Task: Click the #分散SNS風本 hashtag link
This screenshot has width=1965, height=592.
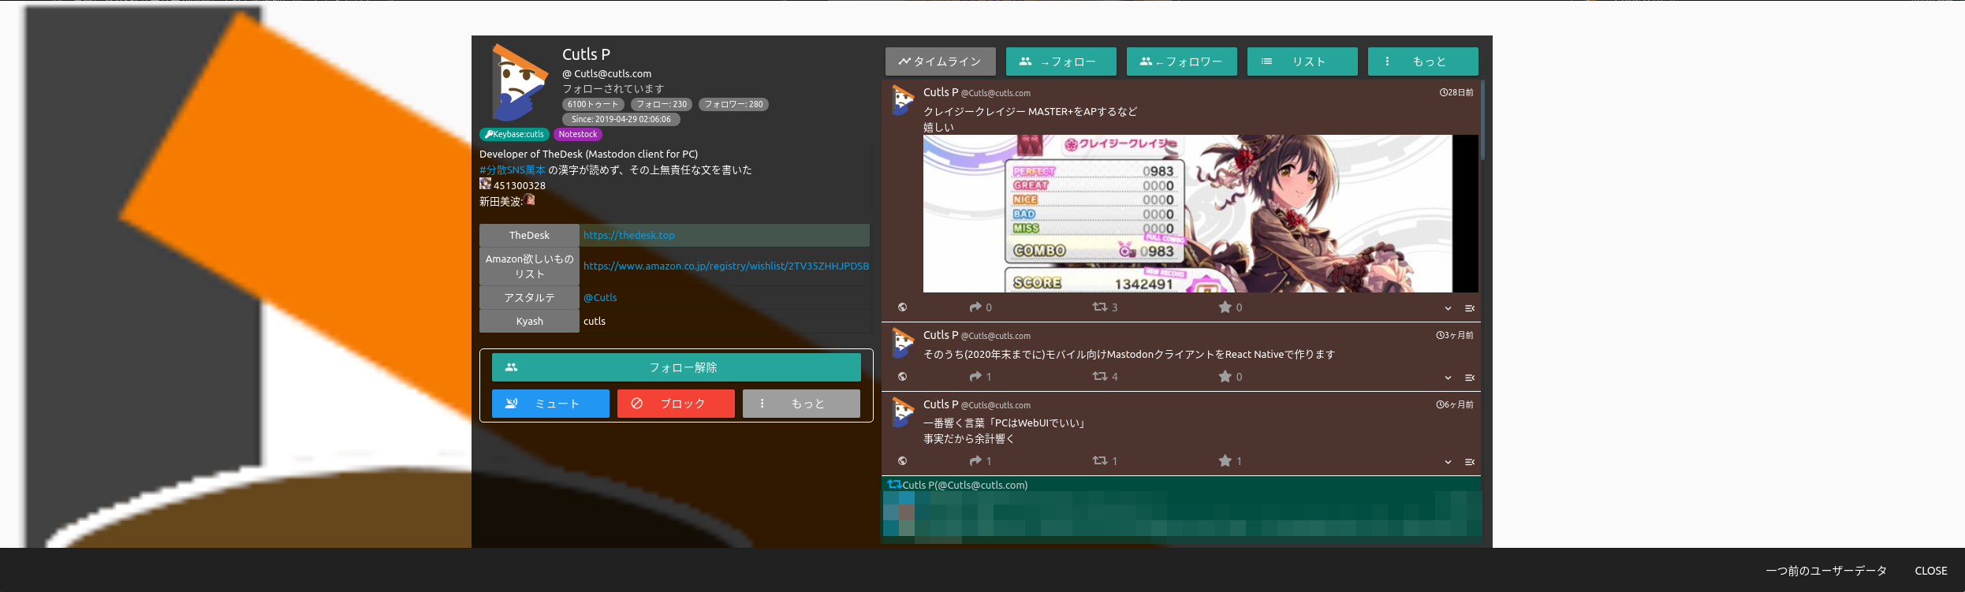Action: 513,169
